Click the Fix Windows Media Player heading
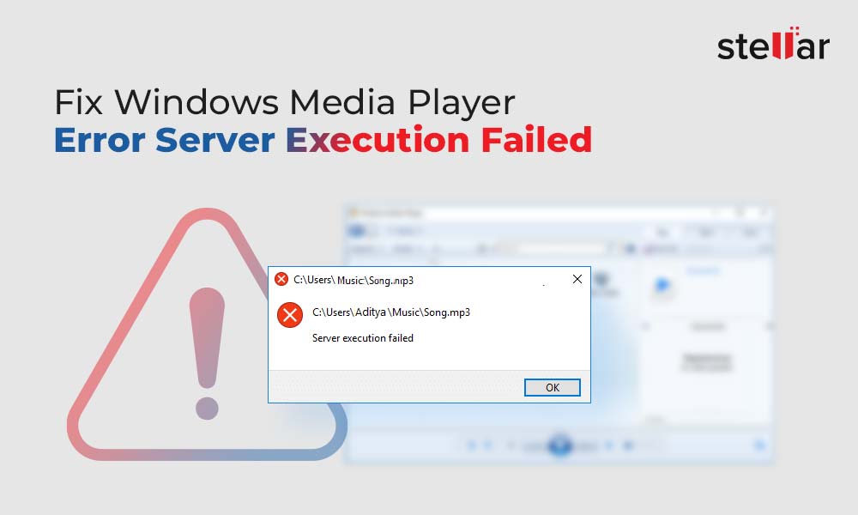The width and height of the screenshot is (858, 515). 285,102
